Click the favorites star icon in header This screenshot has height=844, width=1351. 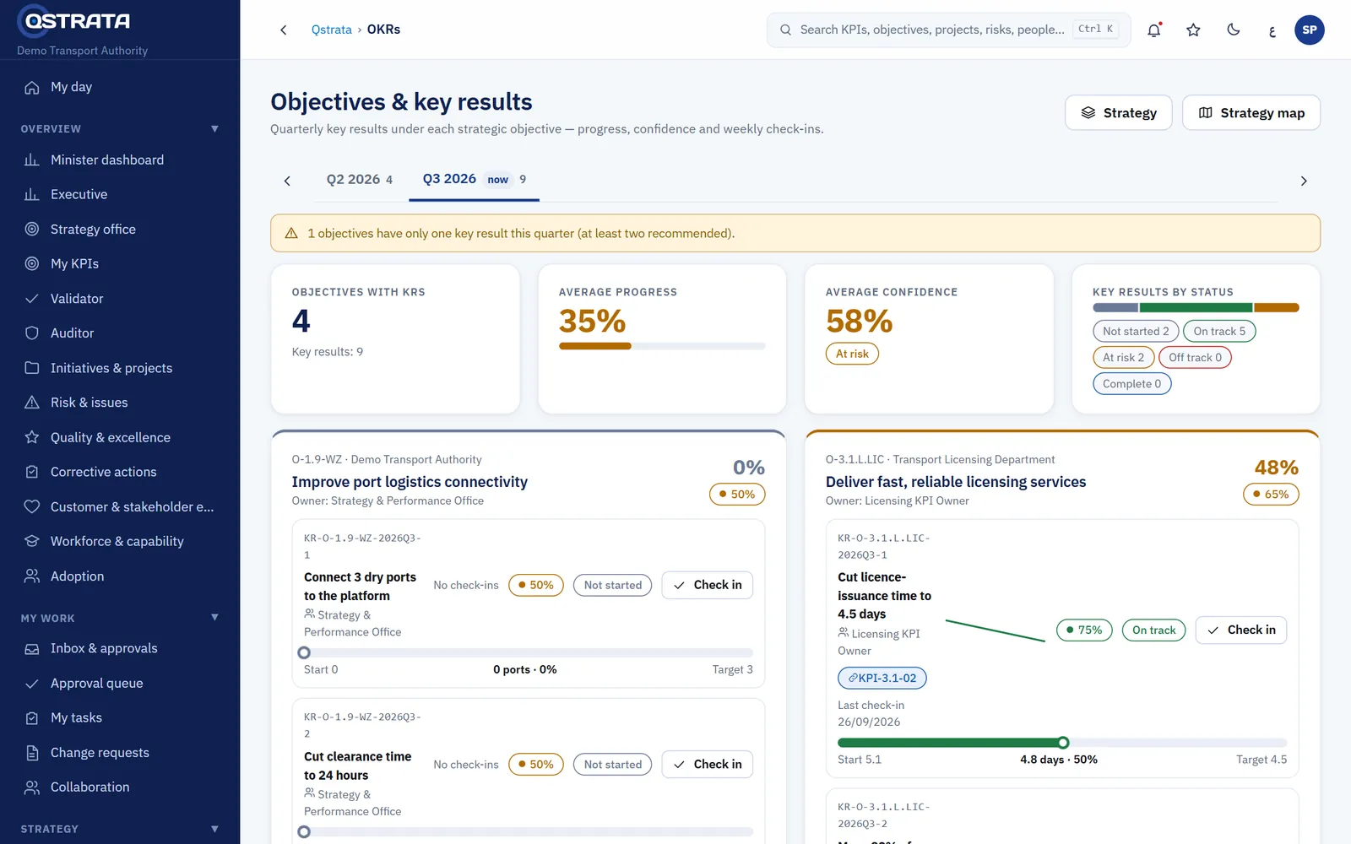pyautogui.click(x=1193, y=30)
